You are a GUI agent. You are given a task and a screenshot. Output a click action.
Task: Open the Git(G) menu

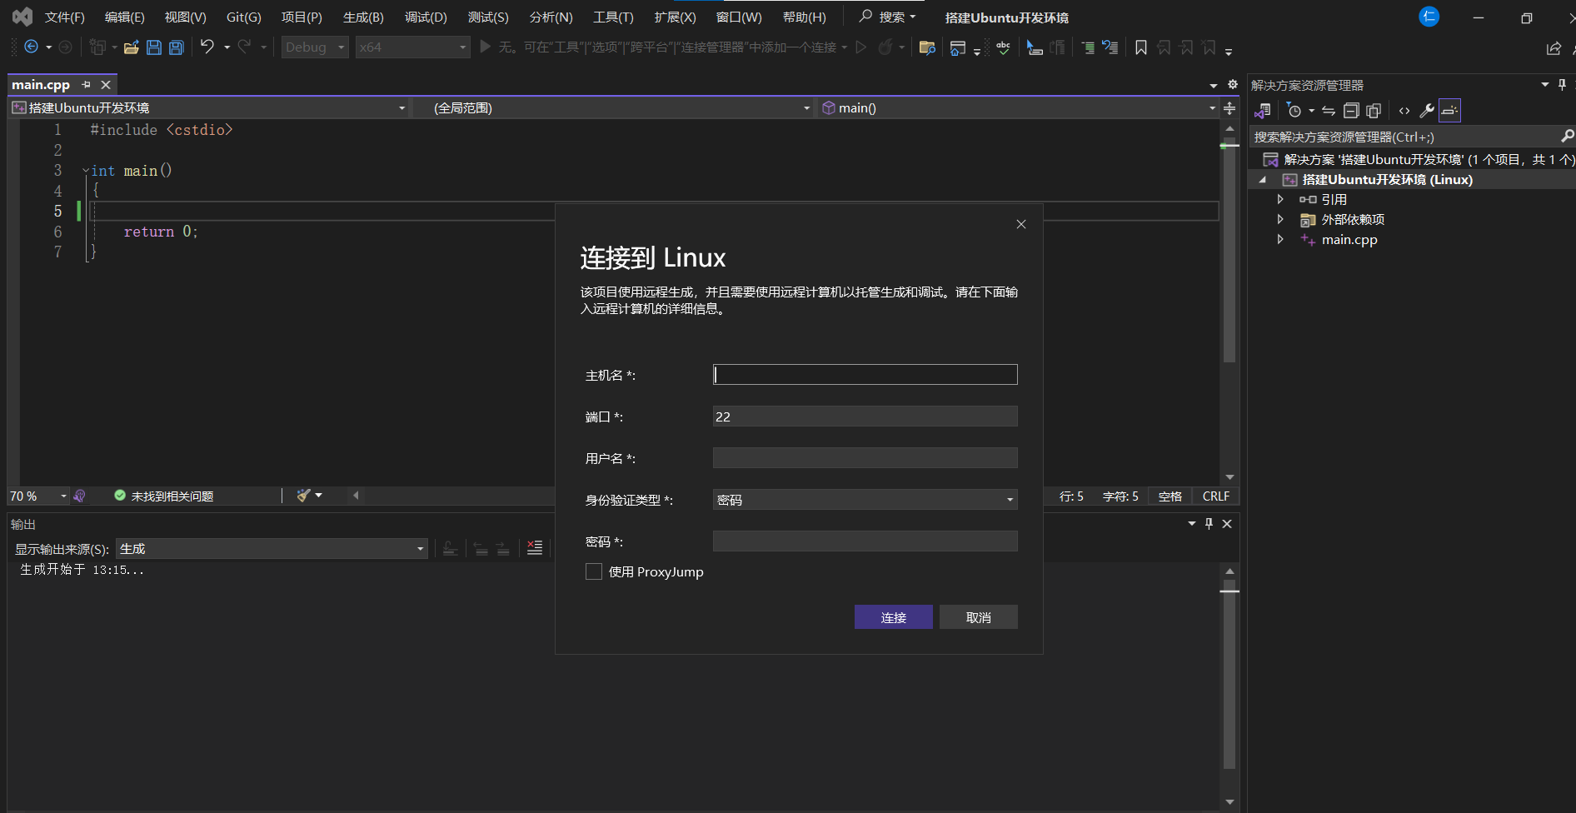click(x=244, y=17)
